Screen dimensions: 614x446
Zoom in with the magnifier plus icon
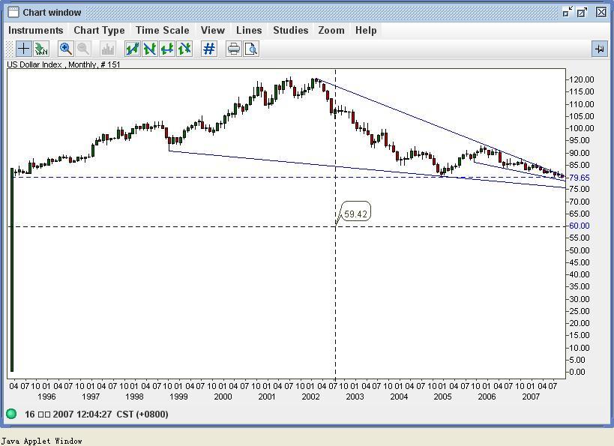tap(65, 49)
